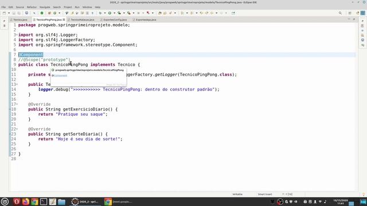Launch Opera from the taskbar

tap(17, 201)
